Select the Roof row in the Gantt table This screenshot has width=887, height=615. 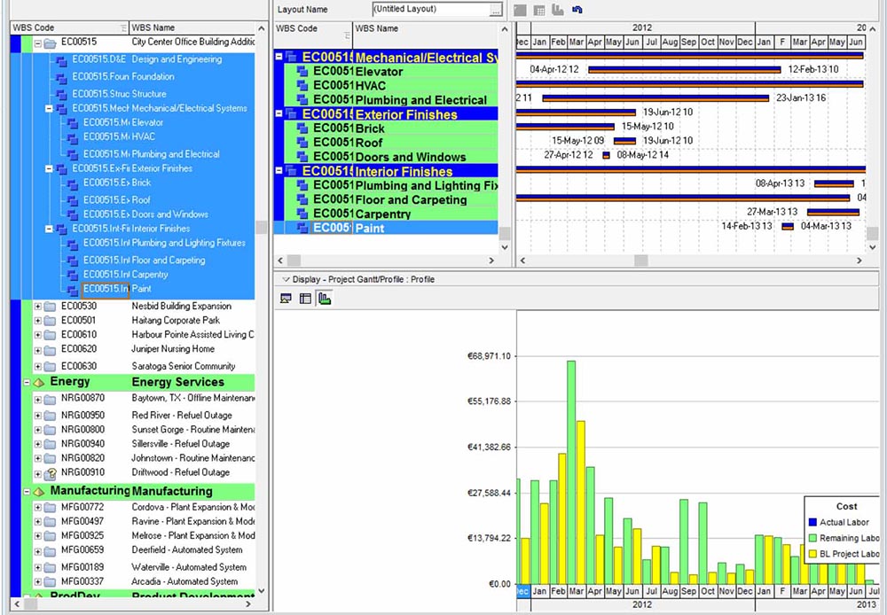click(x=369, y=143)
